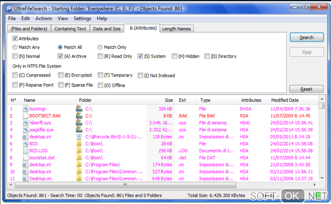Screen dimensions: 331x204
Task: Tick the (P) Reparse Point checkbox
Action: click(x=15, y=85)
